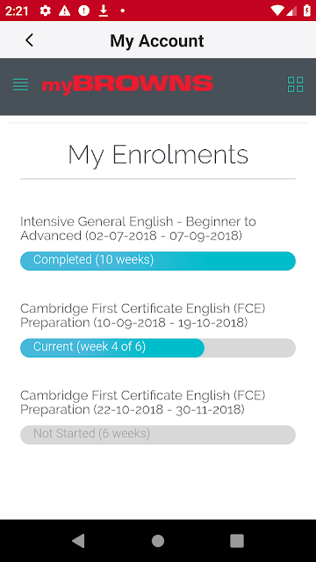This screenshot has width=316, height=562.
Task: Tap the download status bar icon
Action: pyautogui.click(x=104, y=11)
